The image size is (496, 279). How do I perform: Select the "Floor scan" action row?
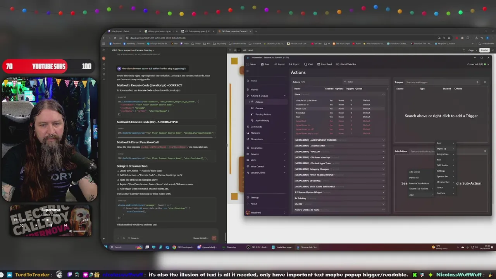[340, 108]
